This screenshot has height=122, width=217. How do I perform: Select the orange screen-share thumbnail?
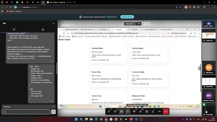point(209,35)
